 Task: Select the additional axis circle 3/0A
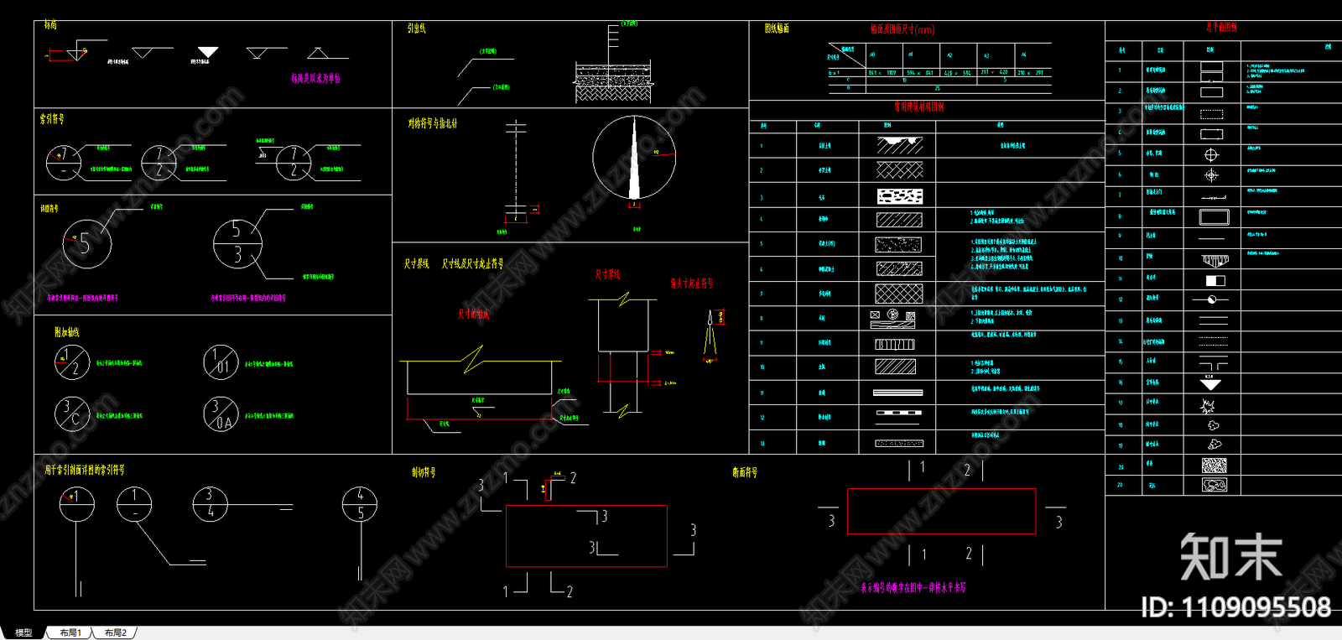click(221, 414)
